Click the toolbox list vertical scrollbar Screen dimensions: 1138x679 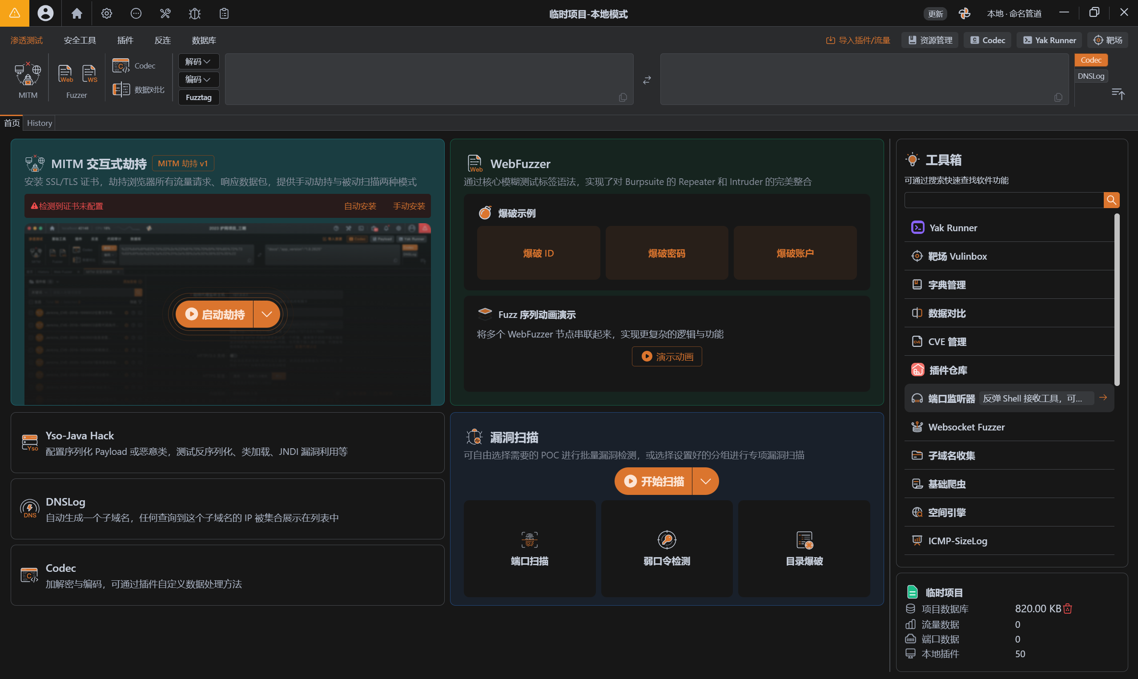[1117, 300]
